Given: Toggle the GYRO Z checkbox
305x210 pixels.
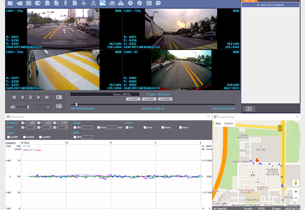Looking at the screenshot, I should tap(54, 127).
